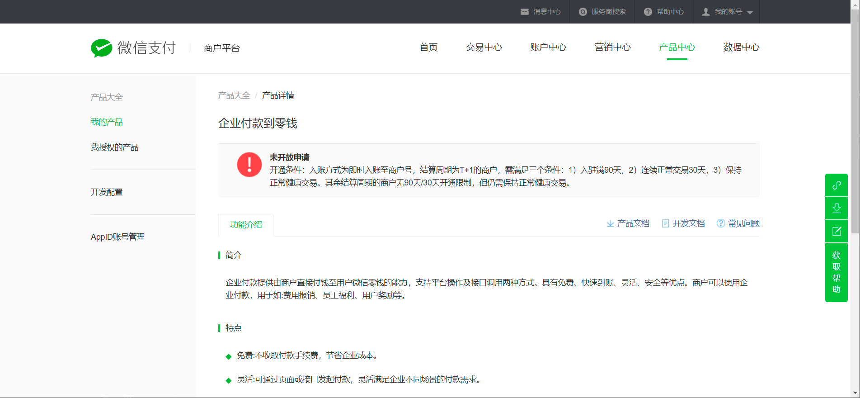Click the 开发文档 document icon
Screen dimensions: 860x398
point(665,223)
